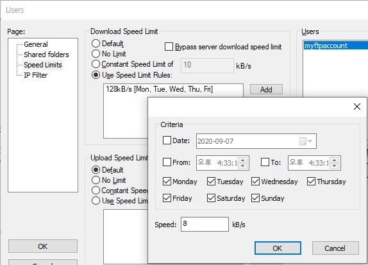Uncheck the Sunday checkbox
This screenshot has height=265, width=368.
[255, 198]
